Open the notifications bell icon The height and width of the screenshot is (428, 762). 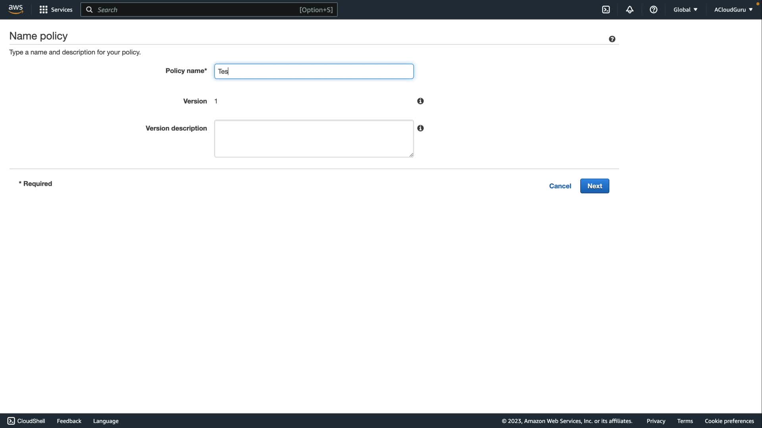[x=629, y=10]
